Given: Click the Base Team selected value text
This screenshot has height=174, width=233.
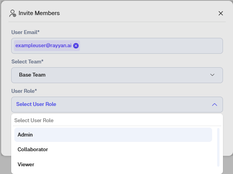Looking at the screenshot, I should [32, 75].
